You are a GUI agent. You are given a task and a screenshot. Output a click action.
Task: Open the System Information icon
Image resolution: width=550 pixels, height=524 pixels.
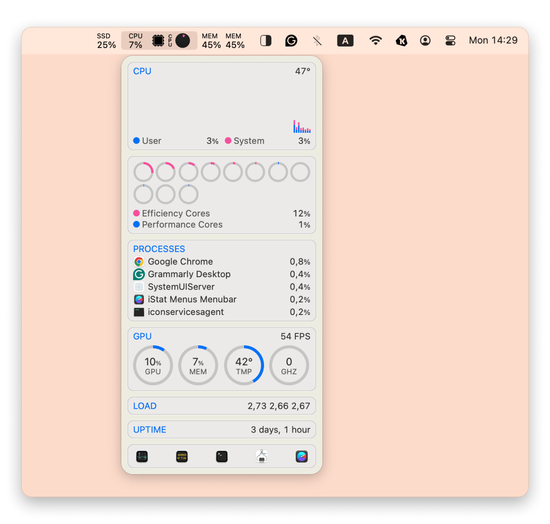tap(262, 457)
